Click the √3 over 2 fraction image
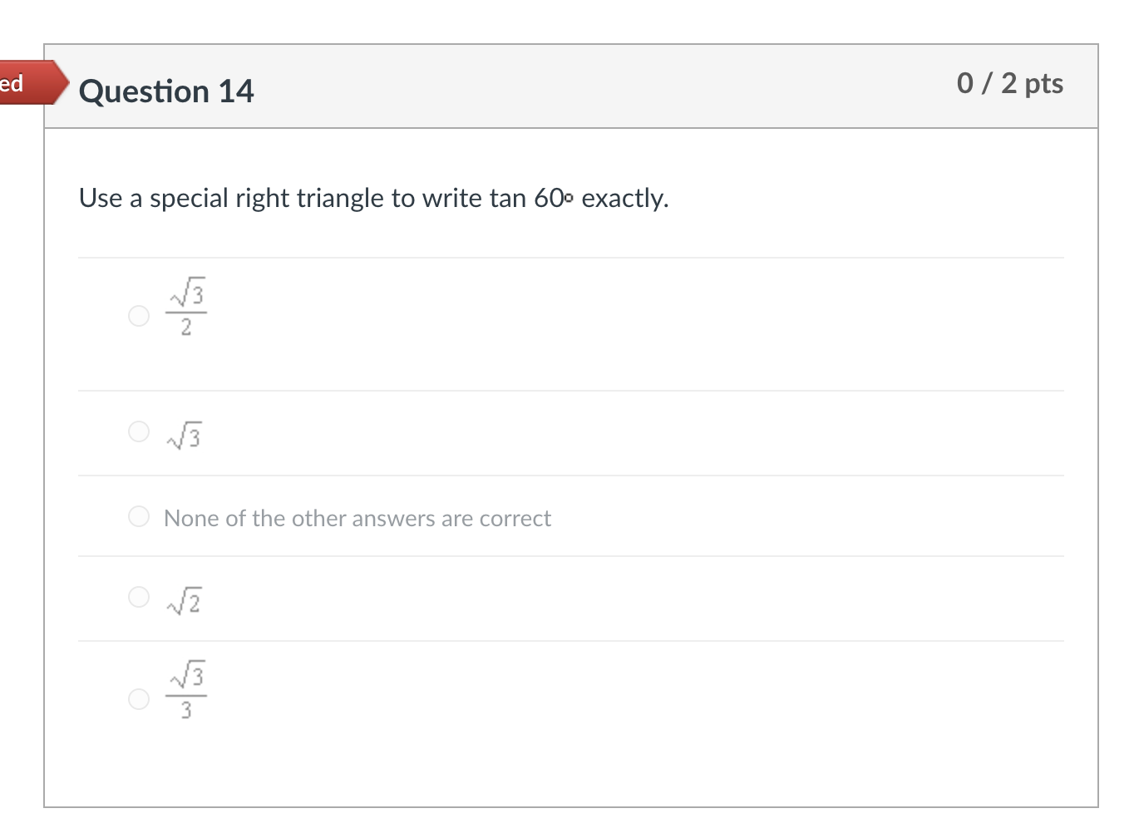1139x838 pixels. (x=186, y=308)
